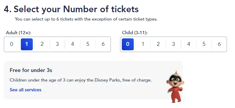The height and width of the screenshot is (108, 235).
Task: Select 5 child tickets
Action: coord(204,44)
